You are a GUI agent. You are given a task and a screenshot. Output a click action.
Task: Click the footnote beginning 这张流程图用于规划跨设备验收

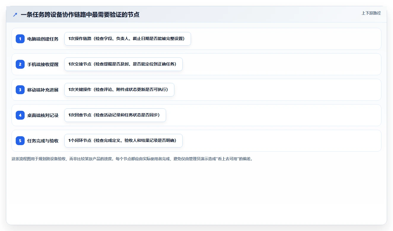point(132,159)
